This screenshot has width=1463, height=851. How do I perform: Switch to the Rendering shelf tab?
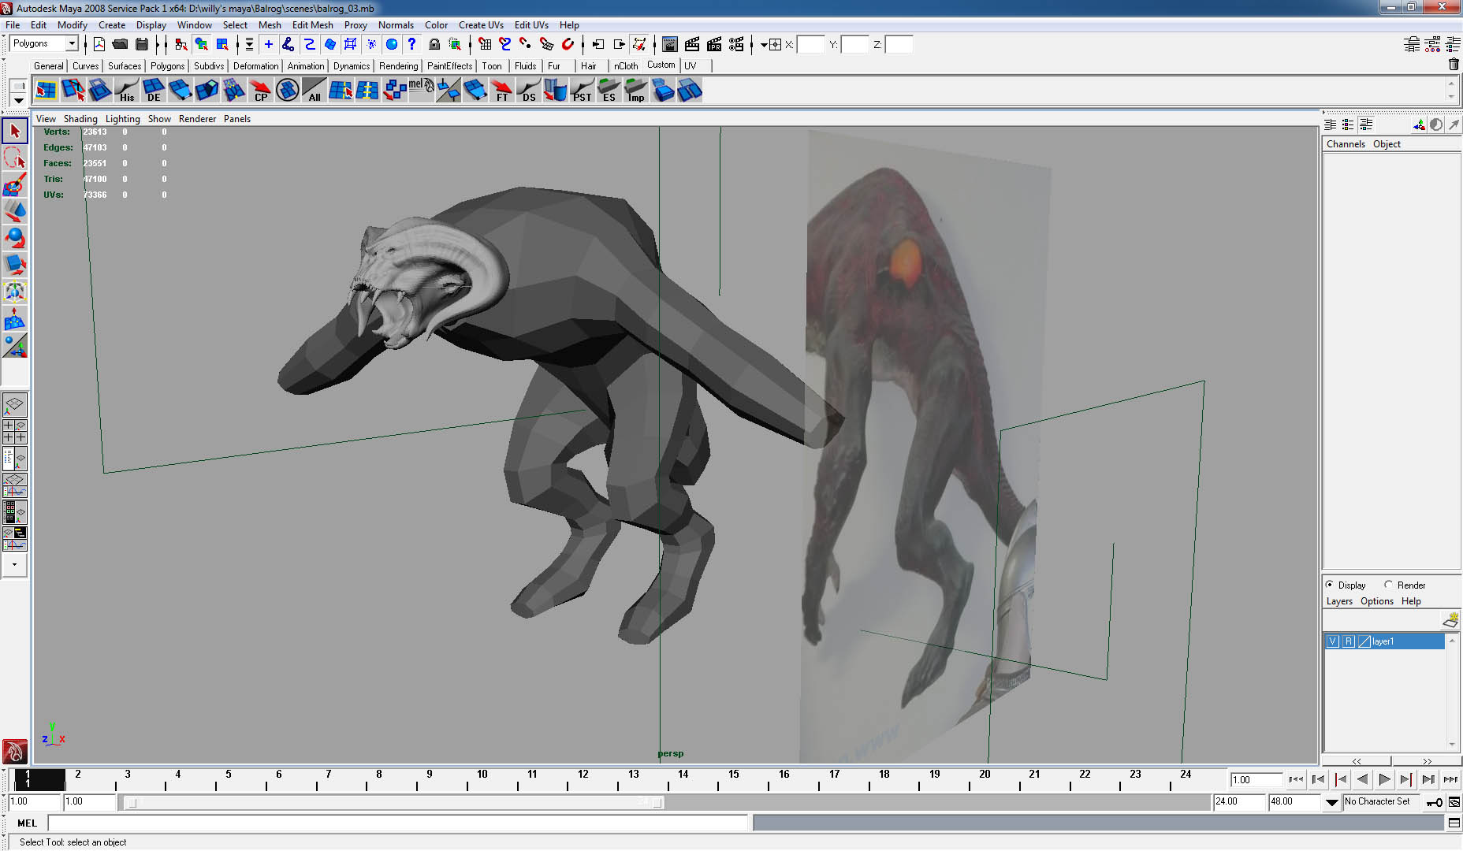(398, 66)
